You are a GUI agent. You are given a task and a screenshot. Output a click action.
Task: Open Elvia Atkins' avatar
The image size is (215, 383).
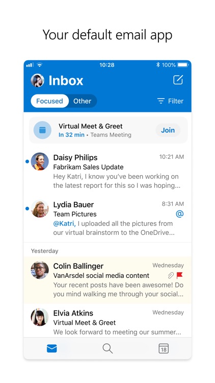(x=40, y=317)
